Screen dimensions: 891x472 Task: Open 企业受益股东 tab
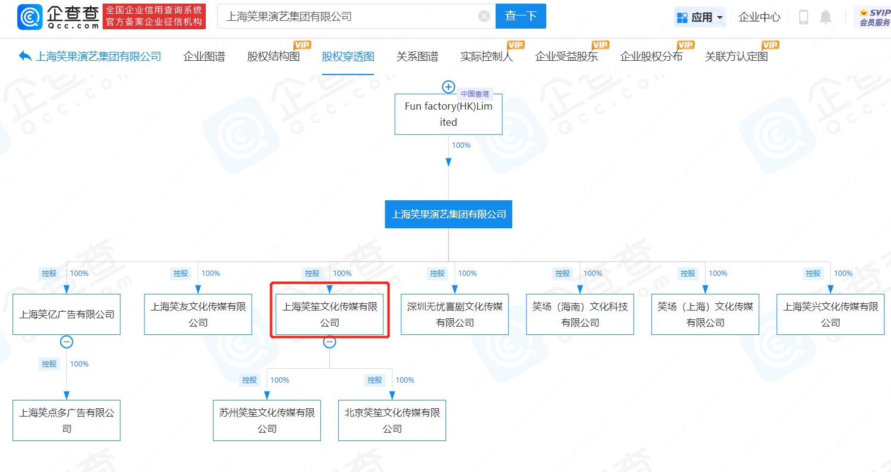click(x=567, y=57)
